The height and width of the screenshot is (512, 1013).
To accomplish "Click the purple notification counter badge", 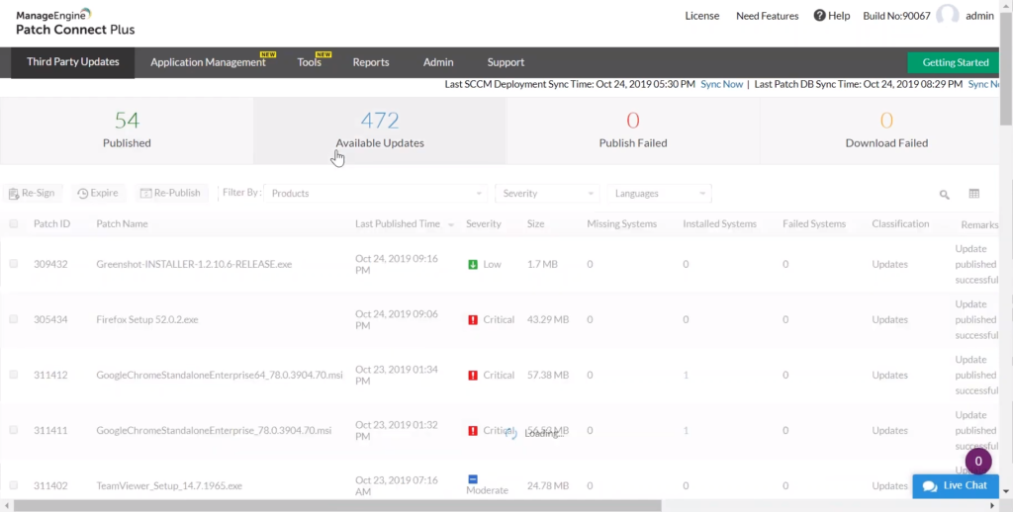I will 977,462.
